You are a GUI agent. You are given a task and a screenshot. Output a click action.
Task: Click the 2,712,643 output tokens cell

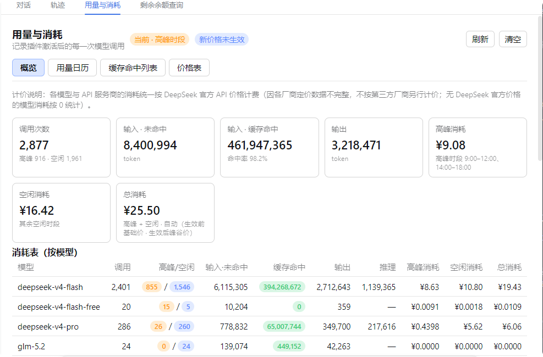pyautogui.click(x=333, y=287)
